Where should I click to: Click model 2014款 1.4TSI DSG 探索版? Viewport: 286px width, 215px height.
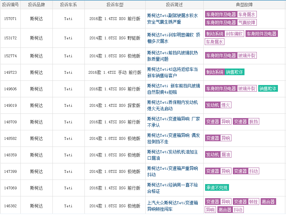115,105
